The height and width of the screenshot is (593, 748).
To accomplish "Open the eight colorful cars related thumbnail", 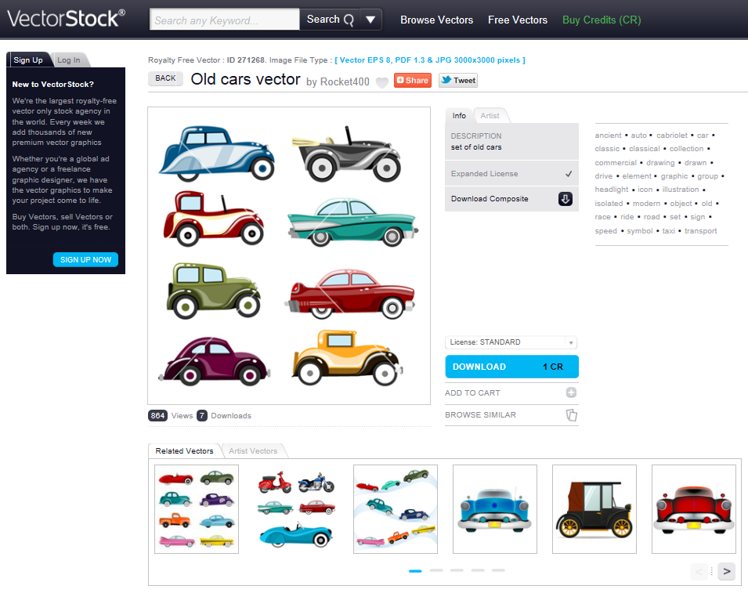I will click(197, 509).
